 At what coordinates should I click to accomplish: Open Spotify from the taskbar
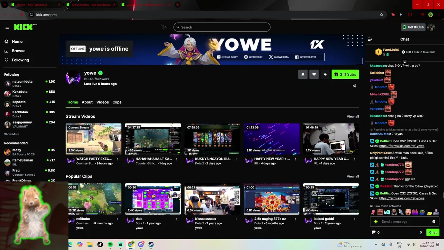[x=110, y=244]
